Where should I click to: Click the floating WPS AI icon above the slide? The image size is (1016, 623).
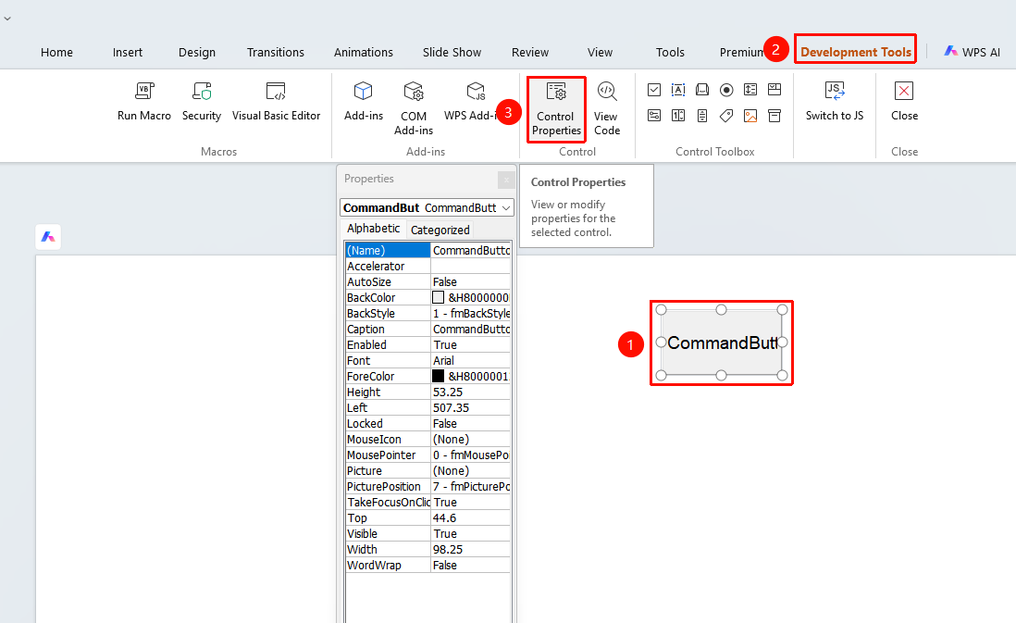(48, 237)
